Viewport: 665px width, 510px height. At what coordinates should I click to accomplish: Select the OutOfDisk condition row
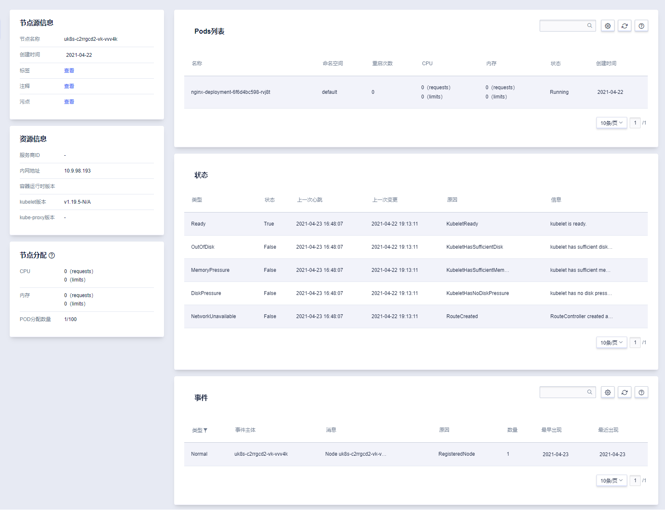(416, 247)
